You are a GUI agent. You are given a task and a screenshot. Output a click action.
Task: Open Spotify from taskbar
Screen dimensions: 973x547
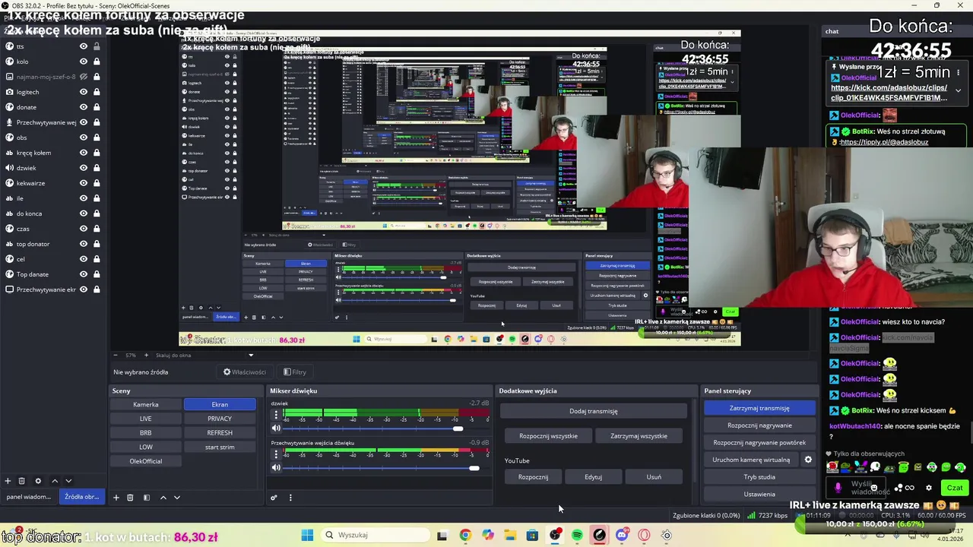[x=577, y=535]
